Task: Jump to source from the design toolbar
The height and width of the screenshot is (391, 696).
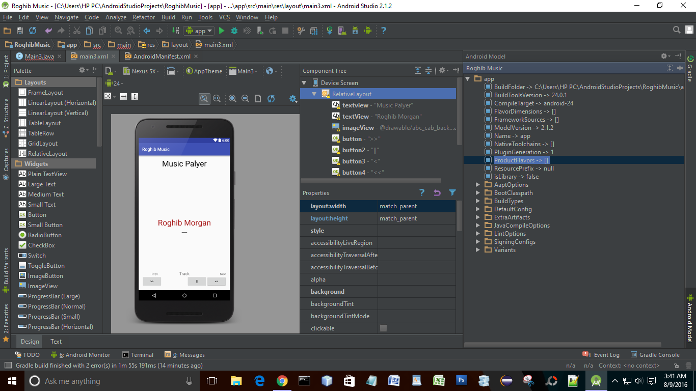Action: (258, 98)
